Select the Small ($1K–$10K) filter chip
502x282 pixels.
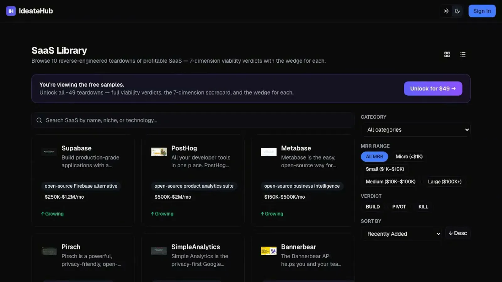click(385, 169)
